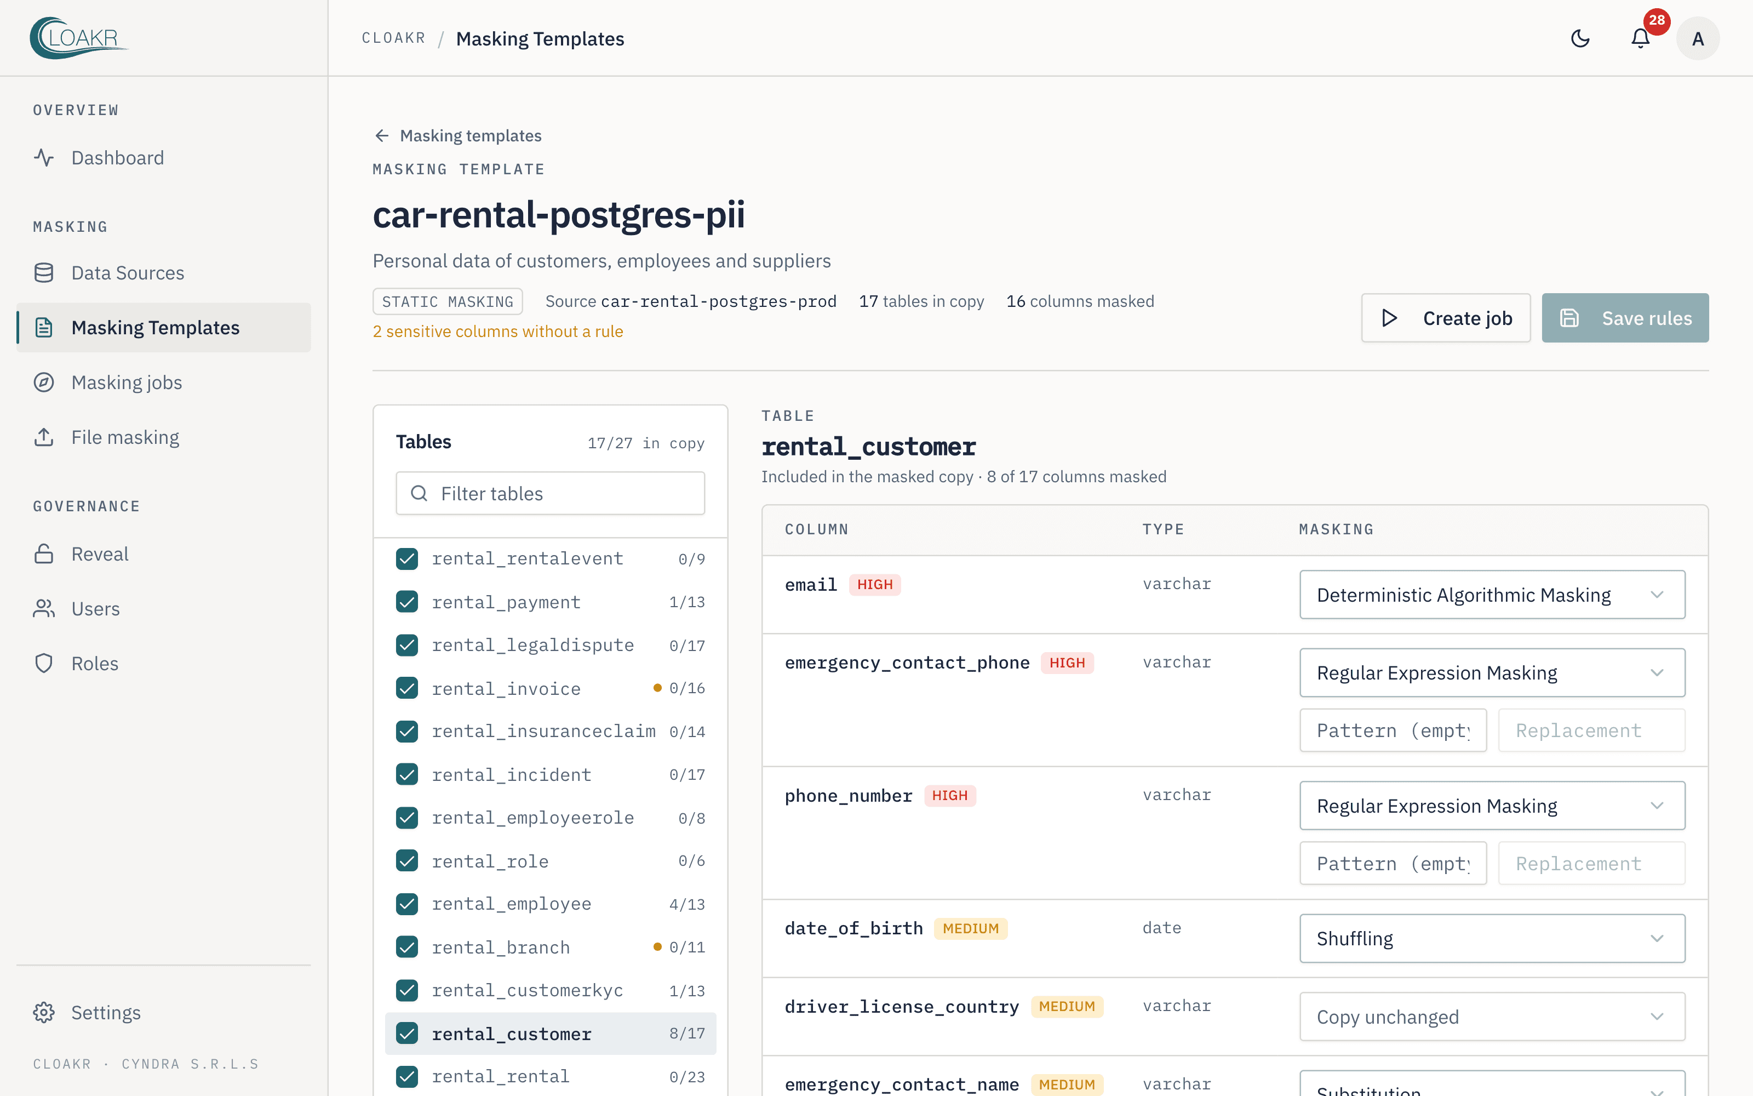Open masking dropdown for email column

(x=1492, y=595)
